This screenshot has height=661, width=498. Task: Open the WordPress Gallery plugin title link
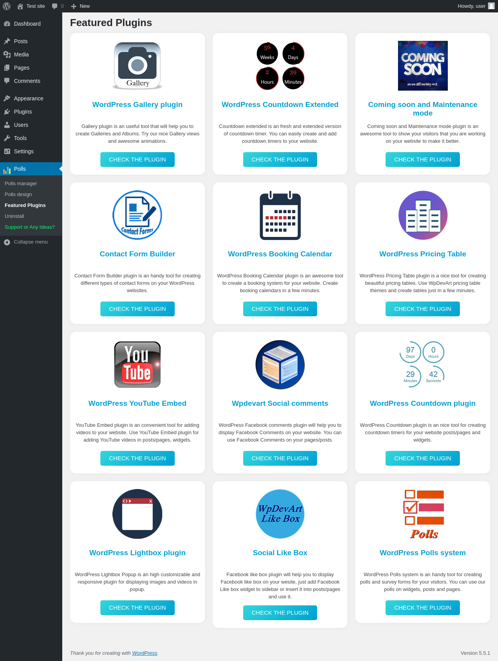tap(137, 105)
